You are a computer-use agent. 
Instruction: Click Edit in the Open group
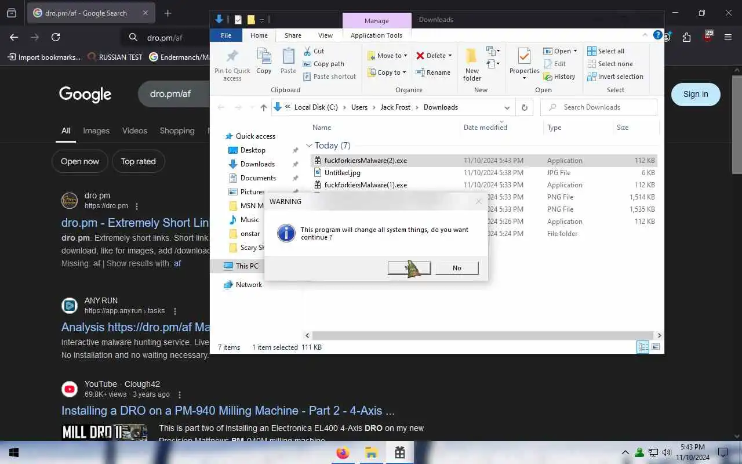(x=554, y=64)
